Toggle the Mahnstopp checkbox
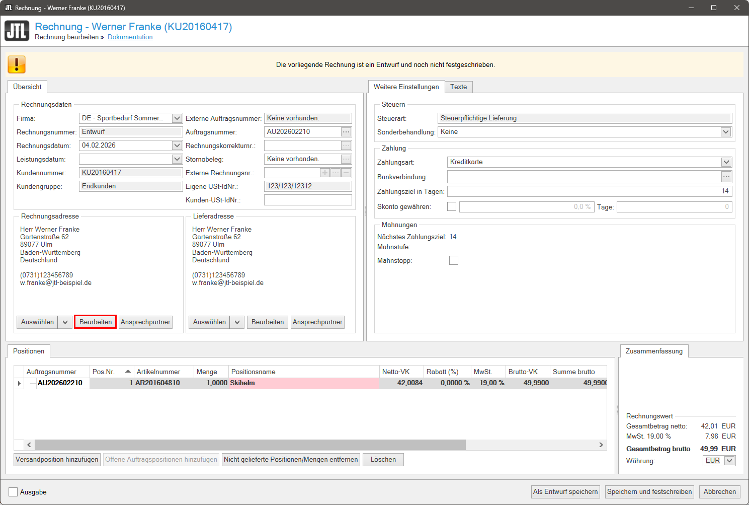Screen dimensions: 749x505 point(454,260)
